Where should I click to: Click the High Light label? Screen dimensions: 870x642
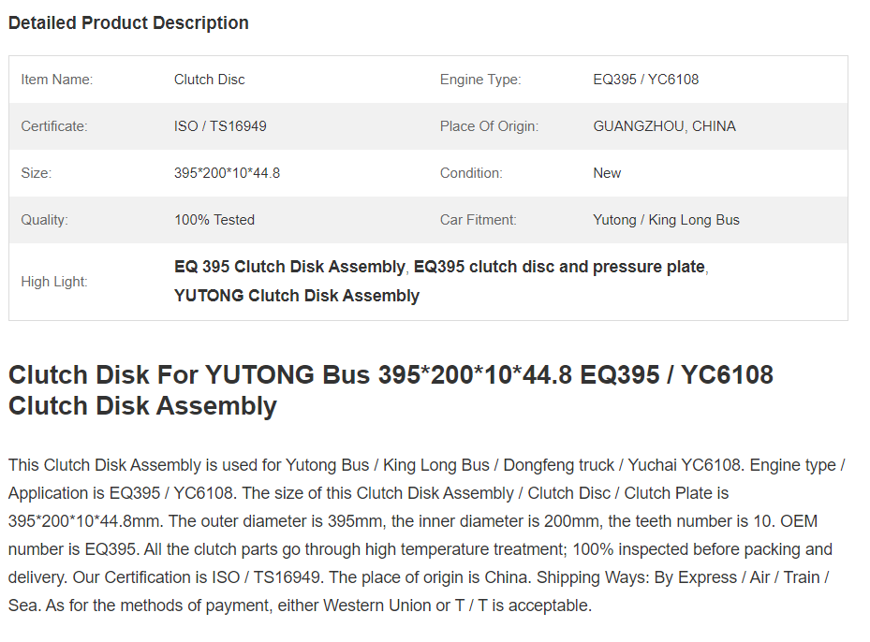[x=53, y=282]
